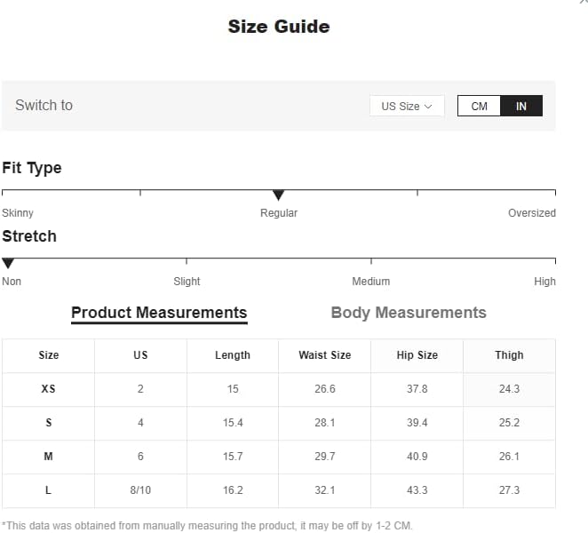Click the Skinny label on Fit Type scale
This screenshot has width=588, height=533.
click(x=18, y=213)
